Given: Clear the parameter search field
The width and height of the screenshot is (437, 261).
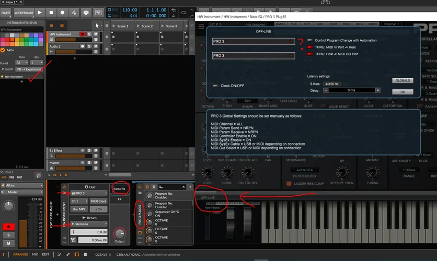Looking at the screenshot, I should [x=183, y=187].
